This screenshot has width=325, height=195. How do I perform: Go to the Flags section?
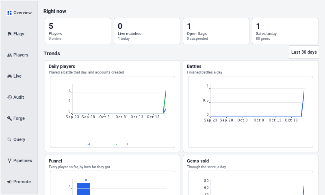[x=19, y=34]
